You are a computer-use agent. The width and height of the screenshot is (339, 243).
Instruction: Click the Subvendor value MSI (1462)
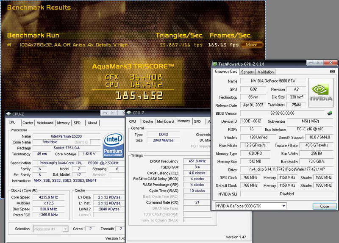310,121
